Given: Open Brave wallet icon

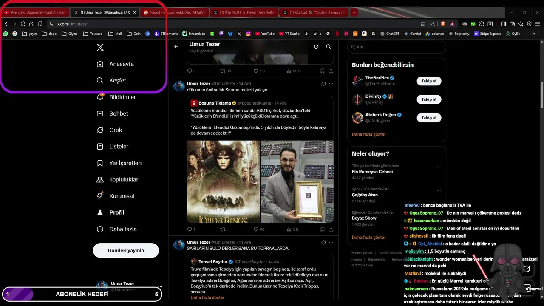Looking at the screenshot, I should (x=512, y=24).
